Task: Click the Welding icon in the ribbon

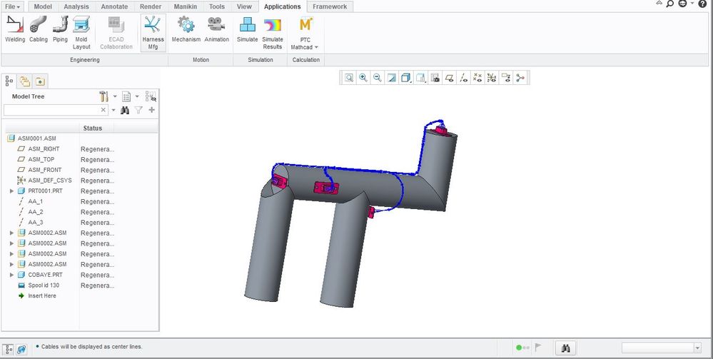Action: 15,29
